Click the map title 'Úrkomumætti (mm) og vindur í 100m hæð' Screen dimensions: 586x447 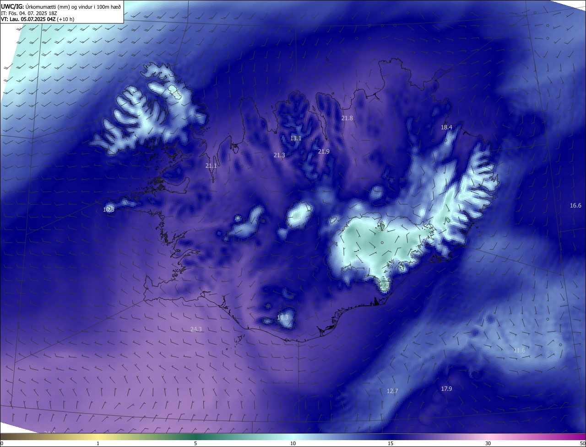[73, 6]
